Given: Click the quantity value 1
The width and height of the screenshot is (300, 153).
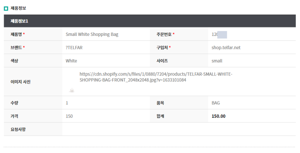Looking at the screenshot, I should pyautogui.click(x=67, y=103).
